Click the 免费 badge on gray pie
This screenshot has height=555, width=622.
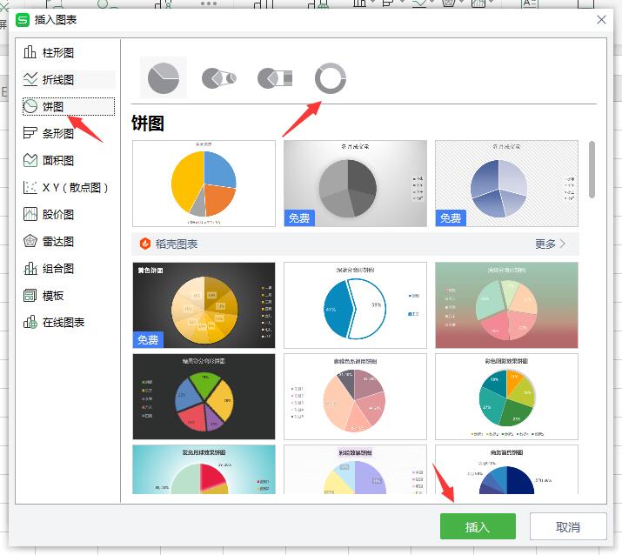point(299,217)
